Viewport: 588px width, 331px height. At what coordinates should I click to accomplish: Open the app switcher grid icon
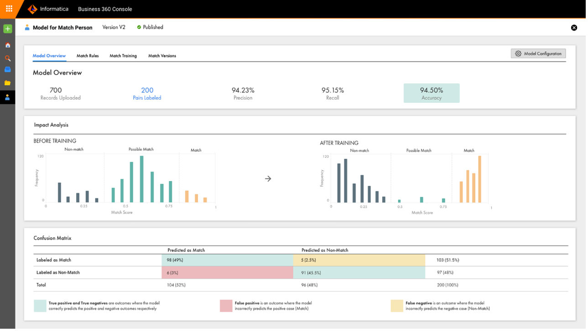[x=9, y=9]
